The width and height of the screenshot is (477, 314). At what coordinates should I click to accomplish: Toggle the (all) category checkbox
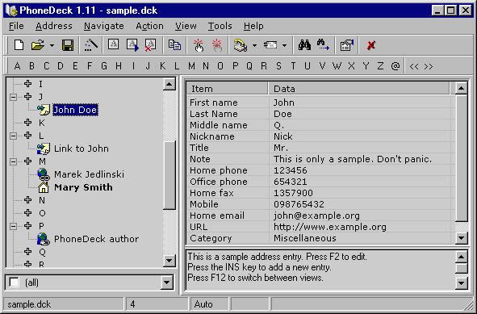click(x=14, y=283)
